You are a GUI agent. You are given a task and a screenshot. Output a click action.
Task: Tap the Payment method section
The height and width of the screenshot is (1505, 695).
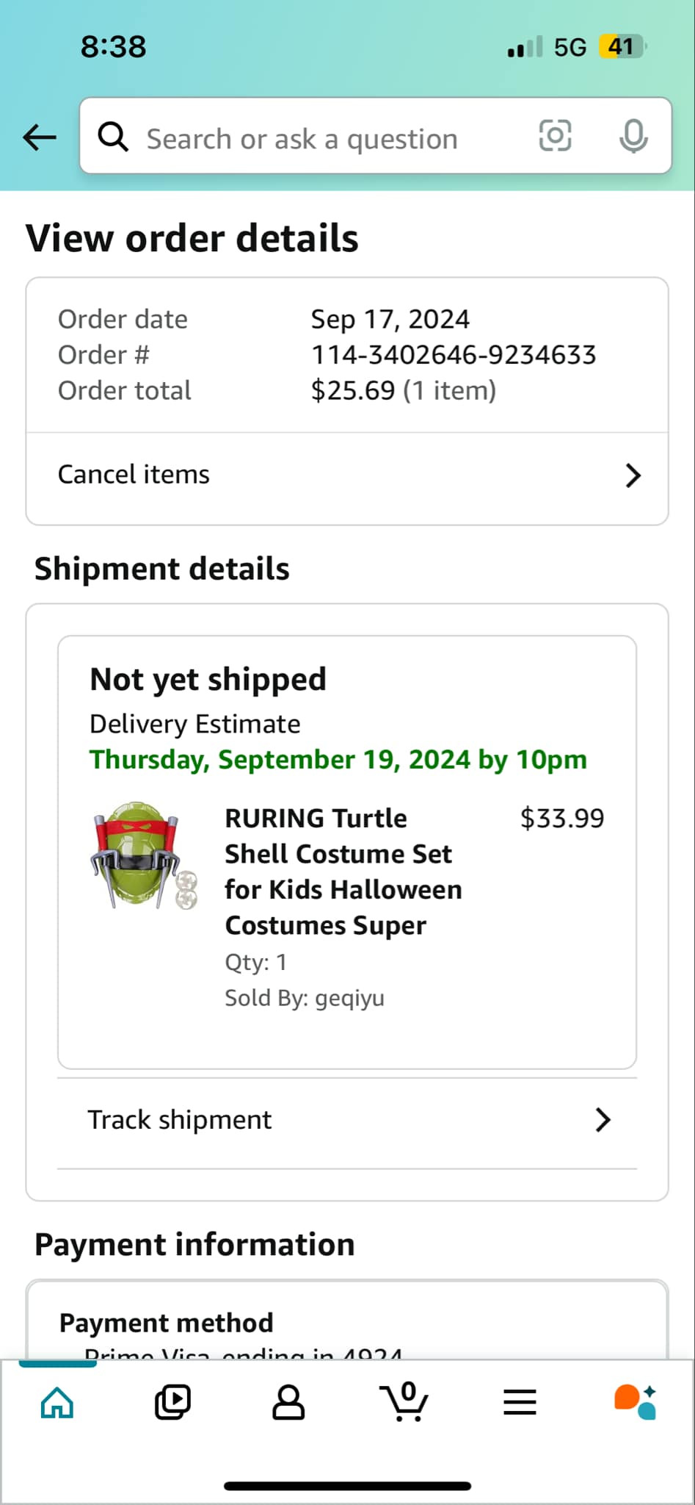(167, 1323)
